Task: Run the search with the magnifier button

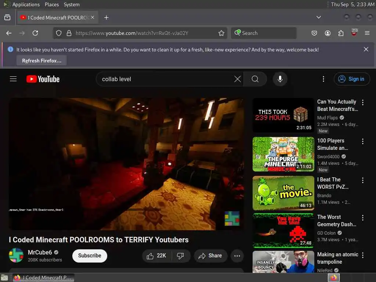Action: (x=255, y=79)
